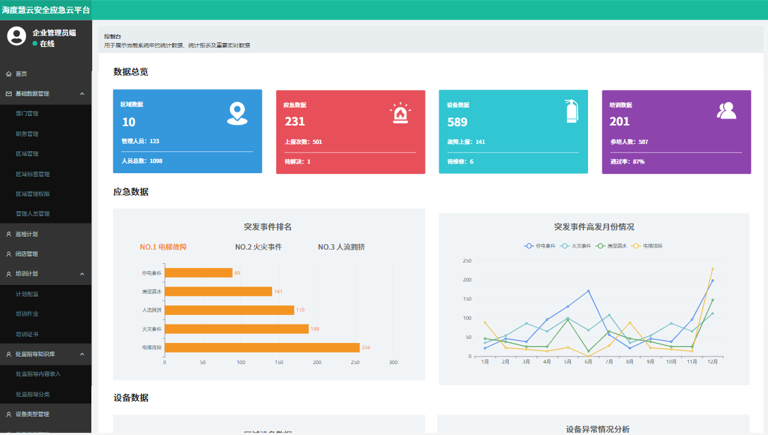Click the people icon on 培训数据 card
Viewport: 768px width, 435px height.
pyautogui.click(x=726, y=110)
